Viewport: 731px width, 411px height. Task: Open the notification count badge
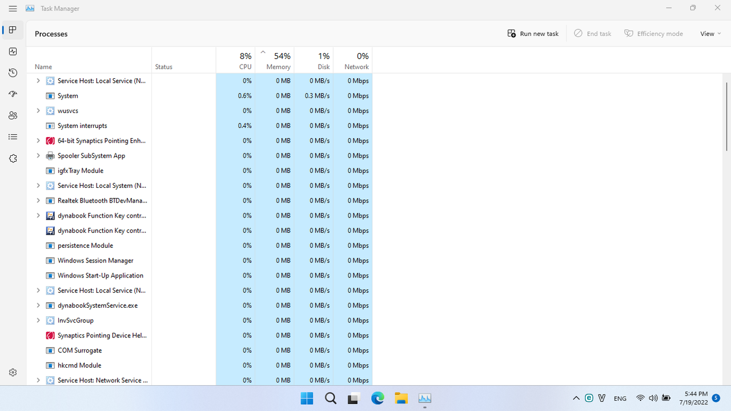[x=716, y=398]
